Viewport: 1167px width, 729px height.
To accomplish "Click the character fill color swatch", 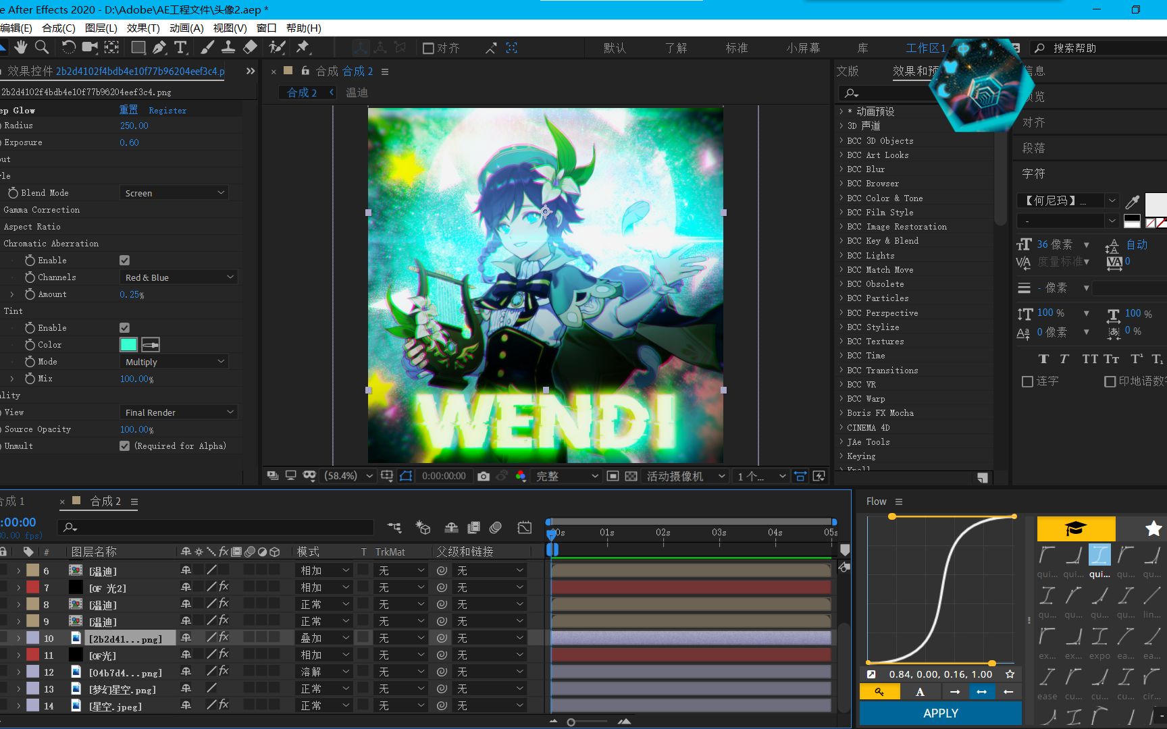I will pos(1156,203).
